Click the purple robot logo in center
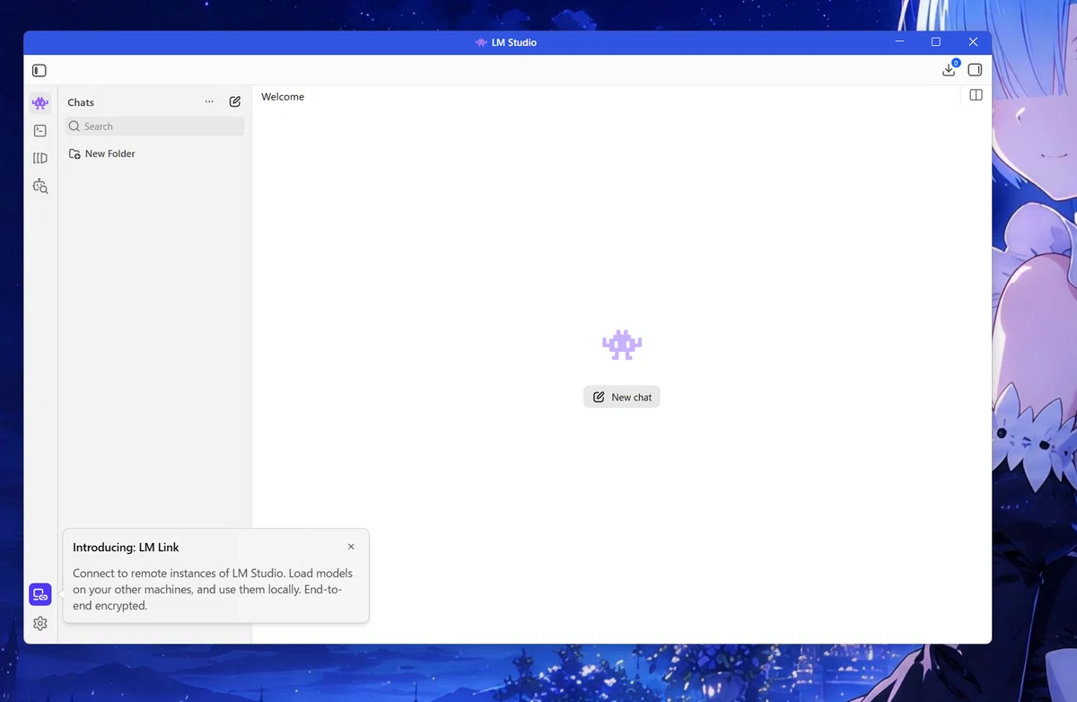Image resolution: width=1077 pixels, height=702 pixels. [x=622, y=345]
